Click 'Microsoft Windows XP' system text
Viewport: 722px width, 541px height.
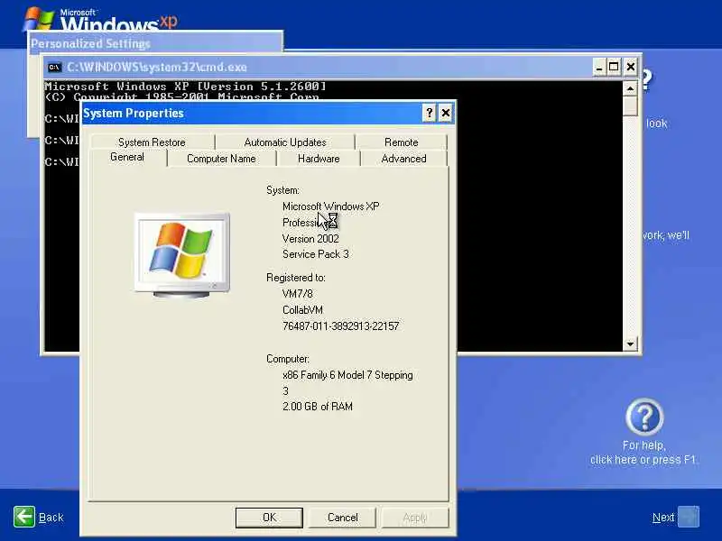pos(331,206)
